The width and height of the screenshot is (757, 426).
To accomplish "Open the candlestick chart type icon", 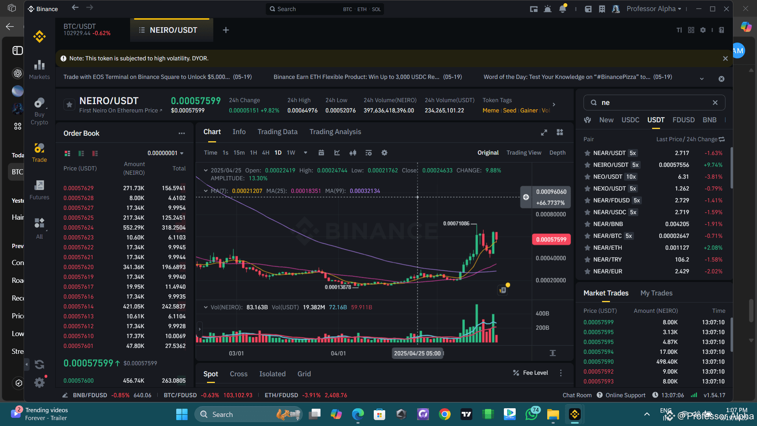I will [x=353, y=153].
